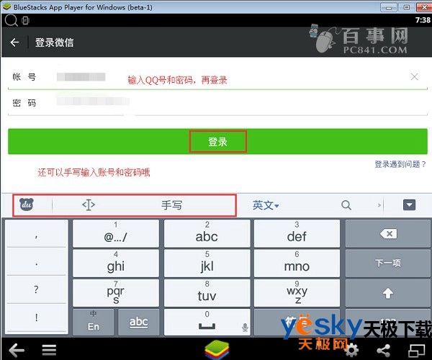Switch to 手写 handwriting input
Viewport: 432px width, 360px height.
pos(171,205)
